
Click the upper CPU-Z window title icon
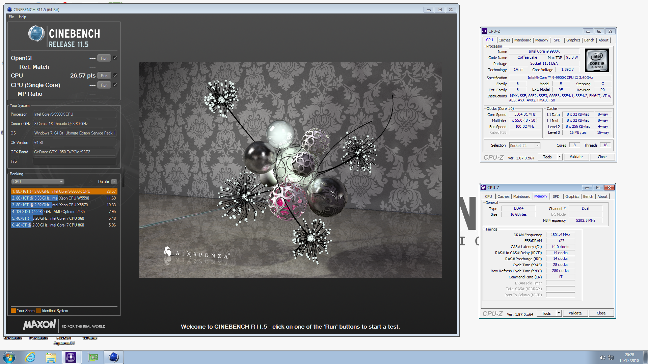coord(484,31)
